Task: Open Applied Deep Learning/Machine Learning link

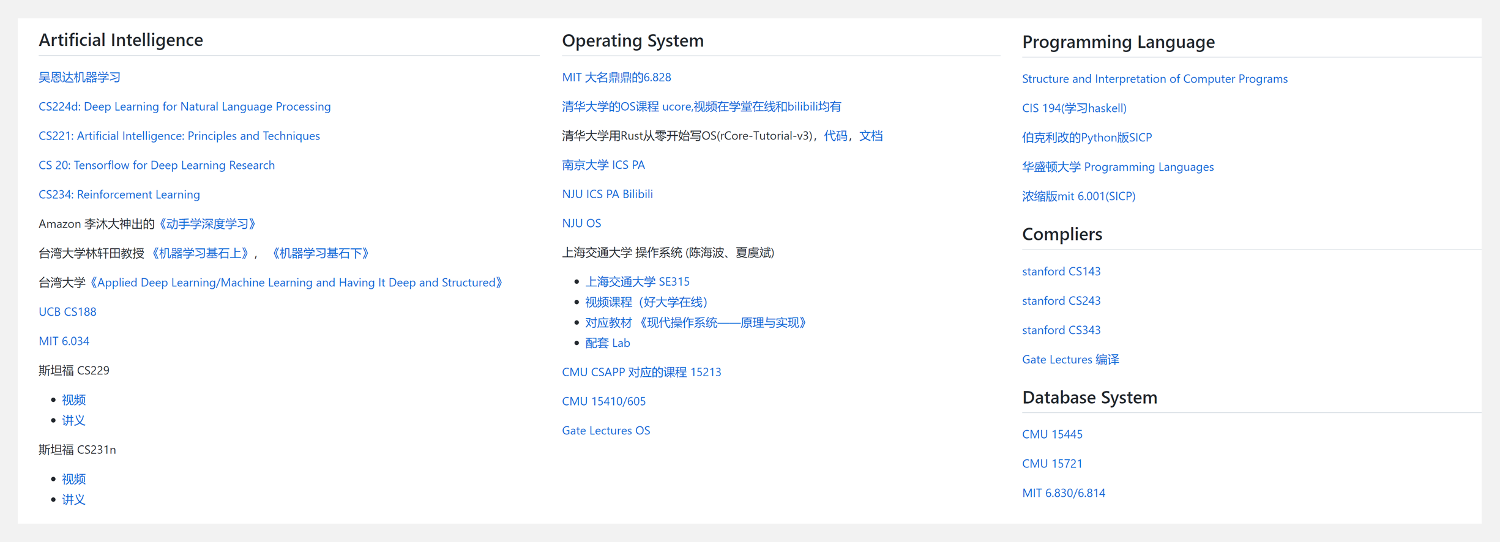Action: [x=296, y=283]
